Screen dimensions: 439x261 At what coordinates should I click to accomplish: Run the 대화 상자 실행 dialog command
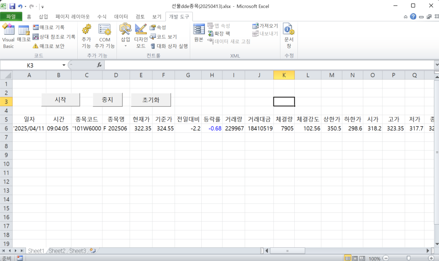pyautogui.click(x=169, y=45)
